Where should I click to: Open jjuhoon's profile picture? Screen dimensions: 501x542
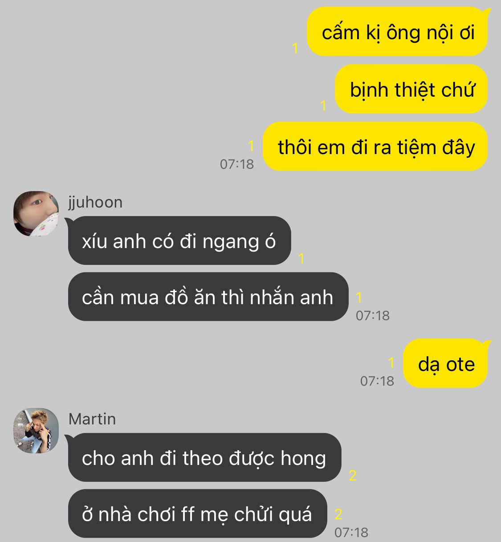pos(36,214)
